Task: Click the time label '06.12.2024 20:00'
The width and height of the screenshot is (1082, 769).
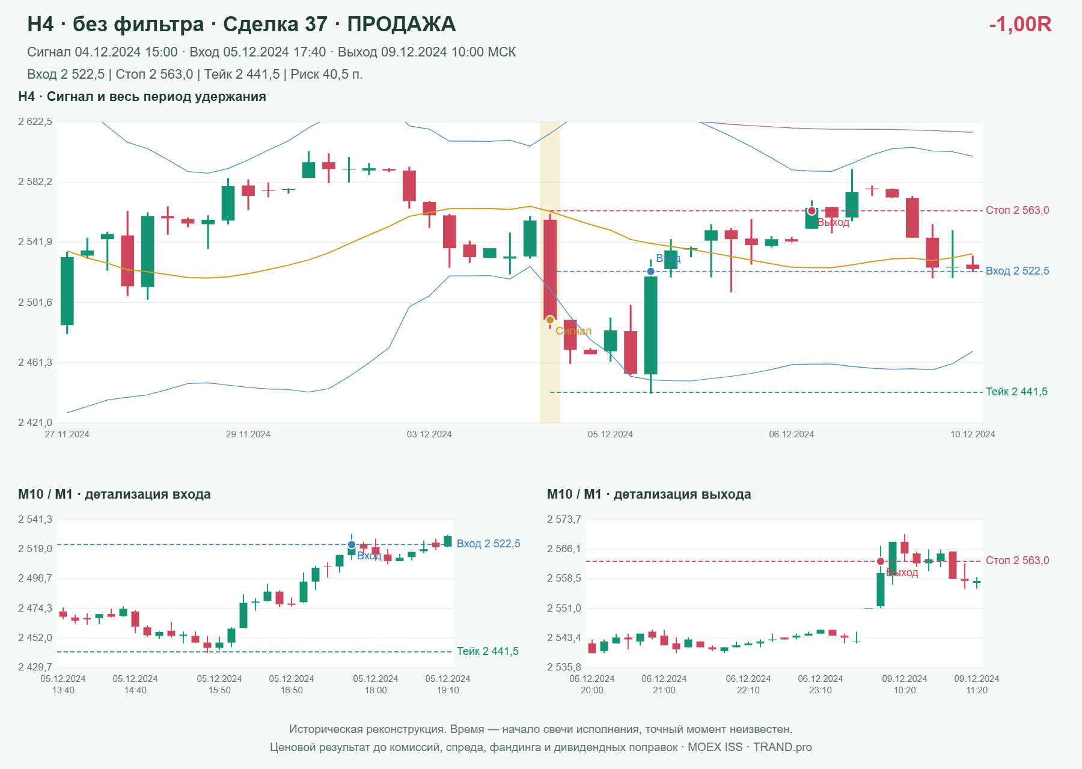Action: coord(592,684)
